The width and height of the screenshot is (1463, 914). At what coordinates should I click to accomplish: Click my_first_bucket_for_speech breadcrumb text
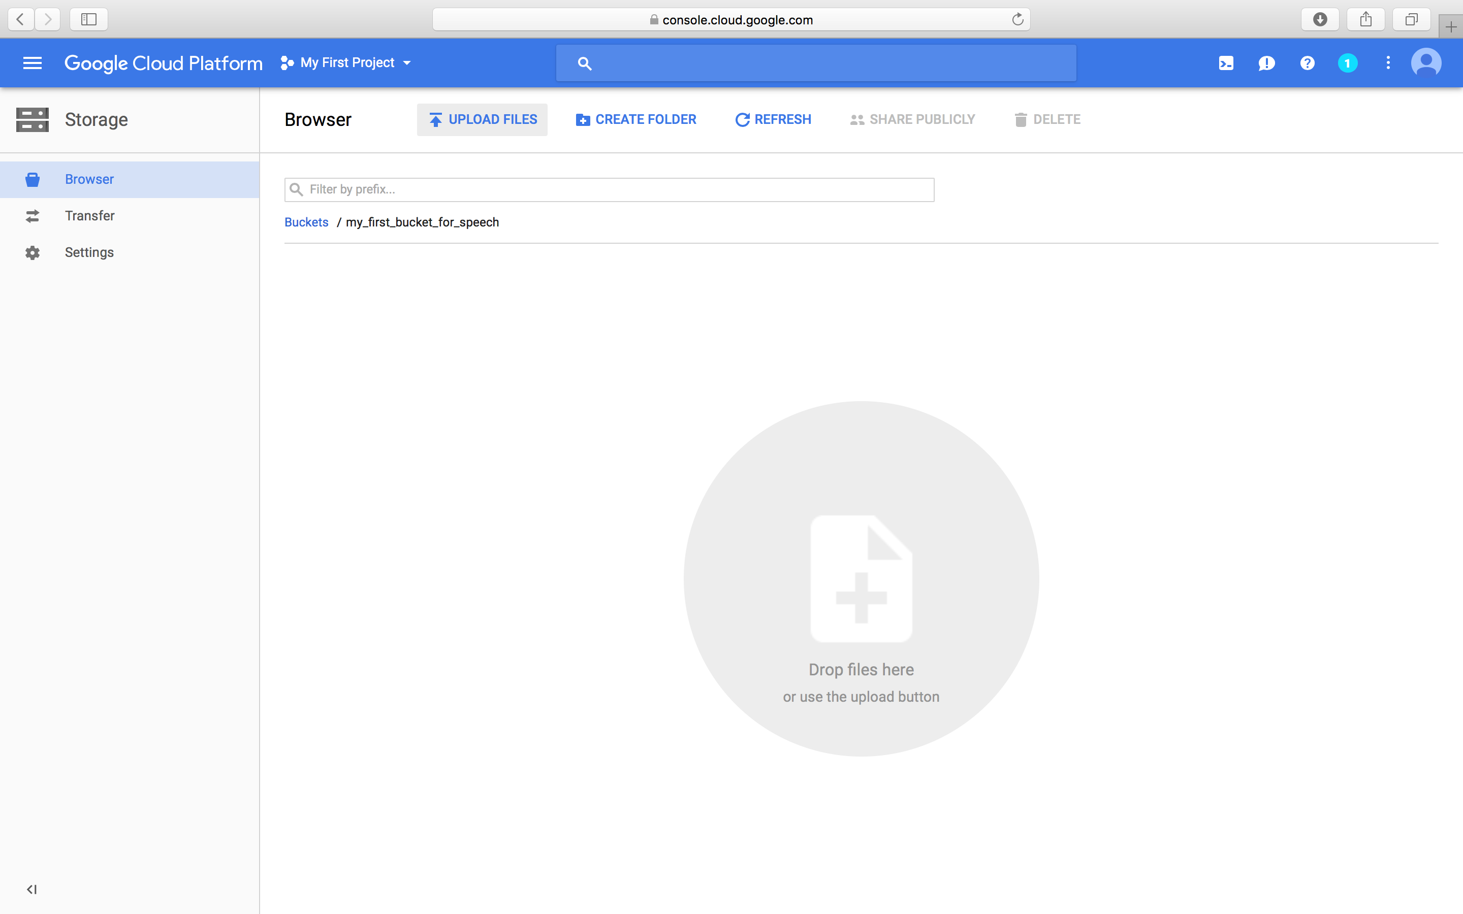coord(422,222)
